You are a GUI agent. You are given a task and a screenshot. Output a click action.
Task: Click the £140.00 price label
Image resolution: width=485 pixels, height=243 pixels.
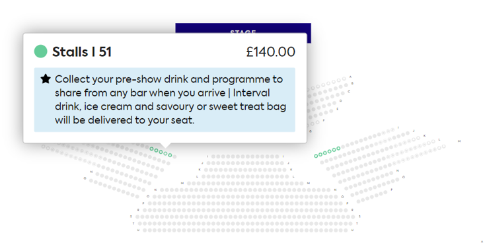[271, 52]
